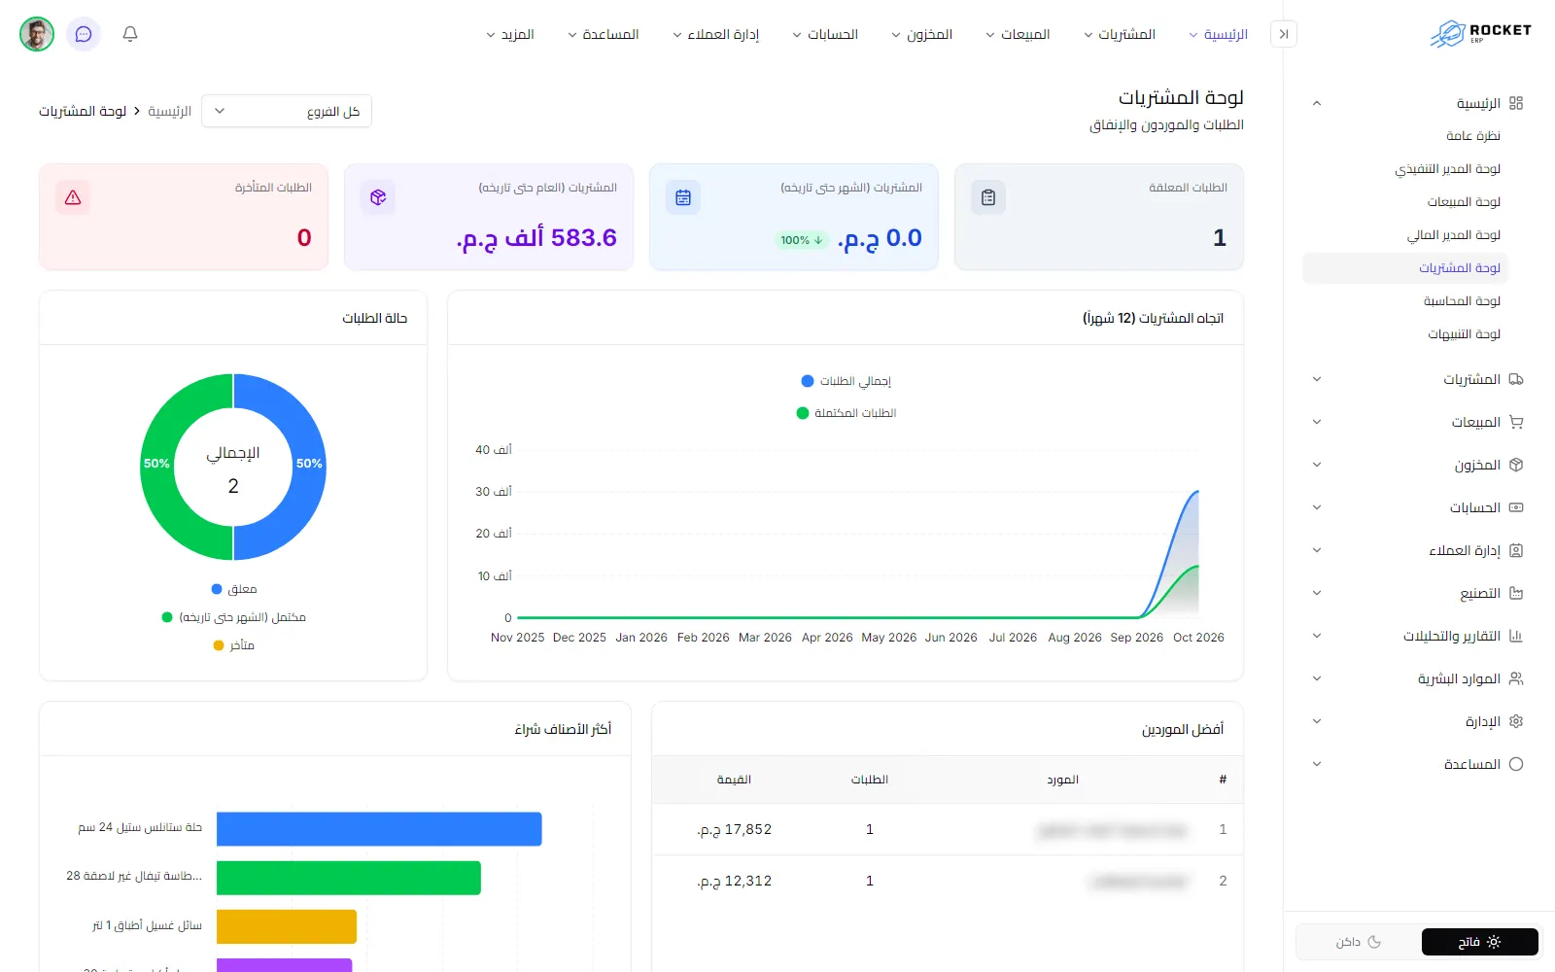Click the التصنيع factory icon in sidebar
The image size is (1555, 972).
tap(1516, 593)
